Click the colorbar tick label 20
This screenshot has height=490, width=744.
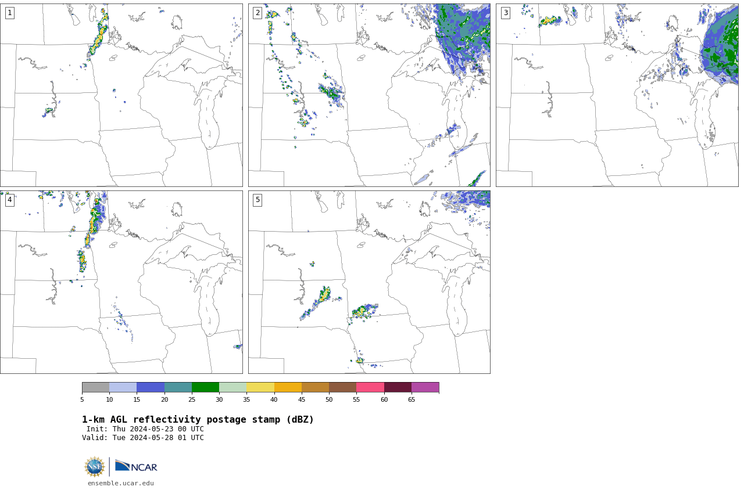click(x=164, y=399)
